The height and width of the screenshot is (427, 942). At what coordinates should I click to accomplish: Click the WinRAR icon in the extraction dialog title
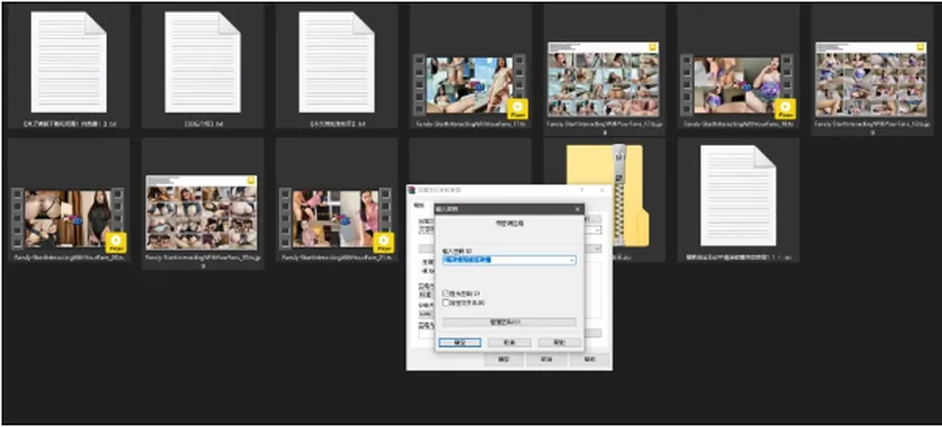coord(411,190)
